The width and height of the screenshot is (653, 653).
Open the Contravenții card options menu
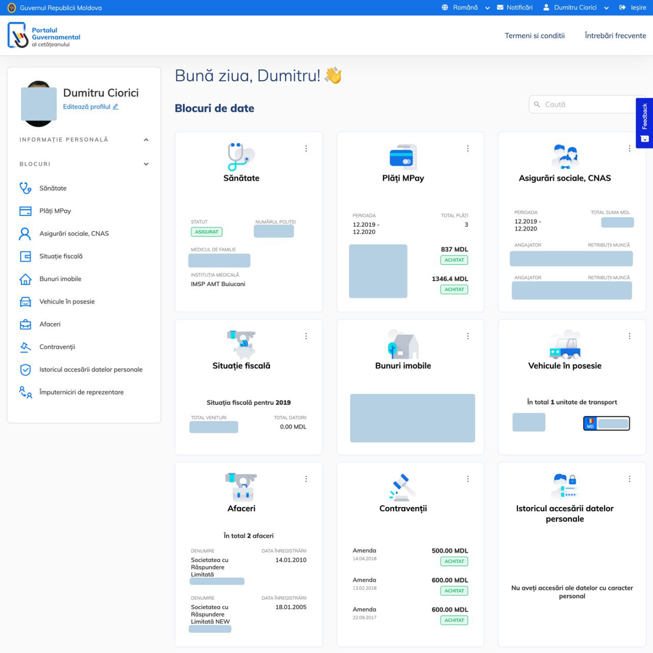[x=468, y=479]
